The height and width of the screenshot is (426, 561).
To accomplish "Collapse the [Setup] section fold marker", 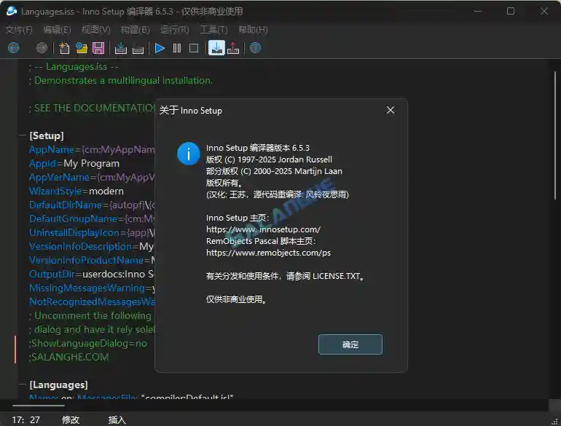I will point(23,135).
